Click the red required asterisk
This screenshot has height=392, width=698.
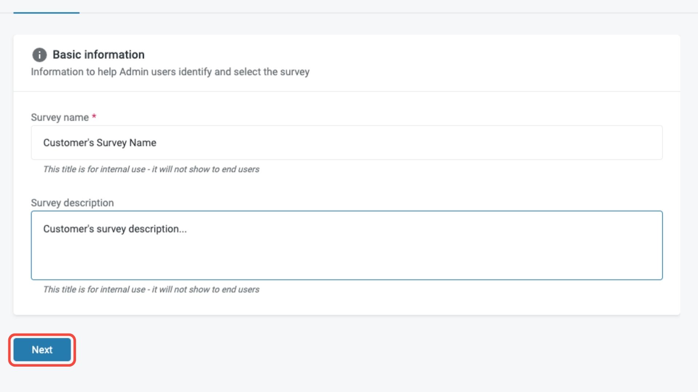coord(94,117)
